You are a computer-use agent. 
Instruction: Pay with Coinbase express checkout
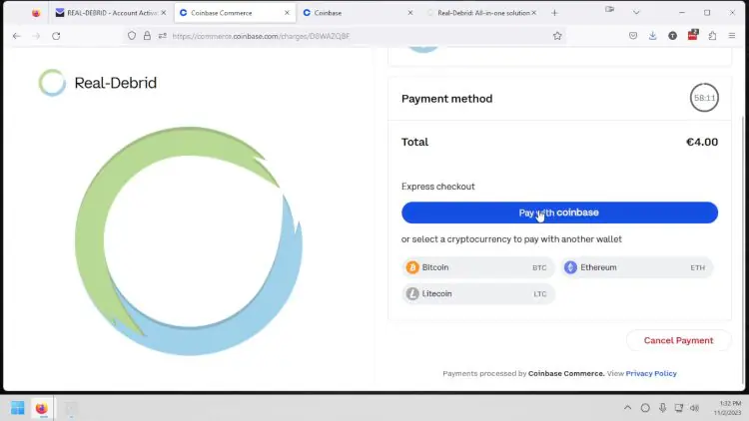point(559,212)
